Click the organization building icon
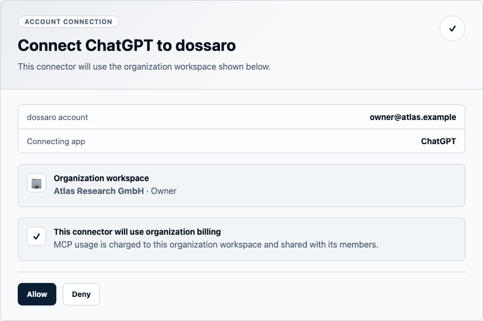 click(x=36, y=183)
